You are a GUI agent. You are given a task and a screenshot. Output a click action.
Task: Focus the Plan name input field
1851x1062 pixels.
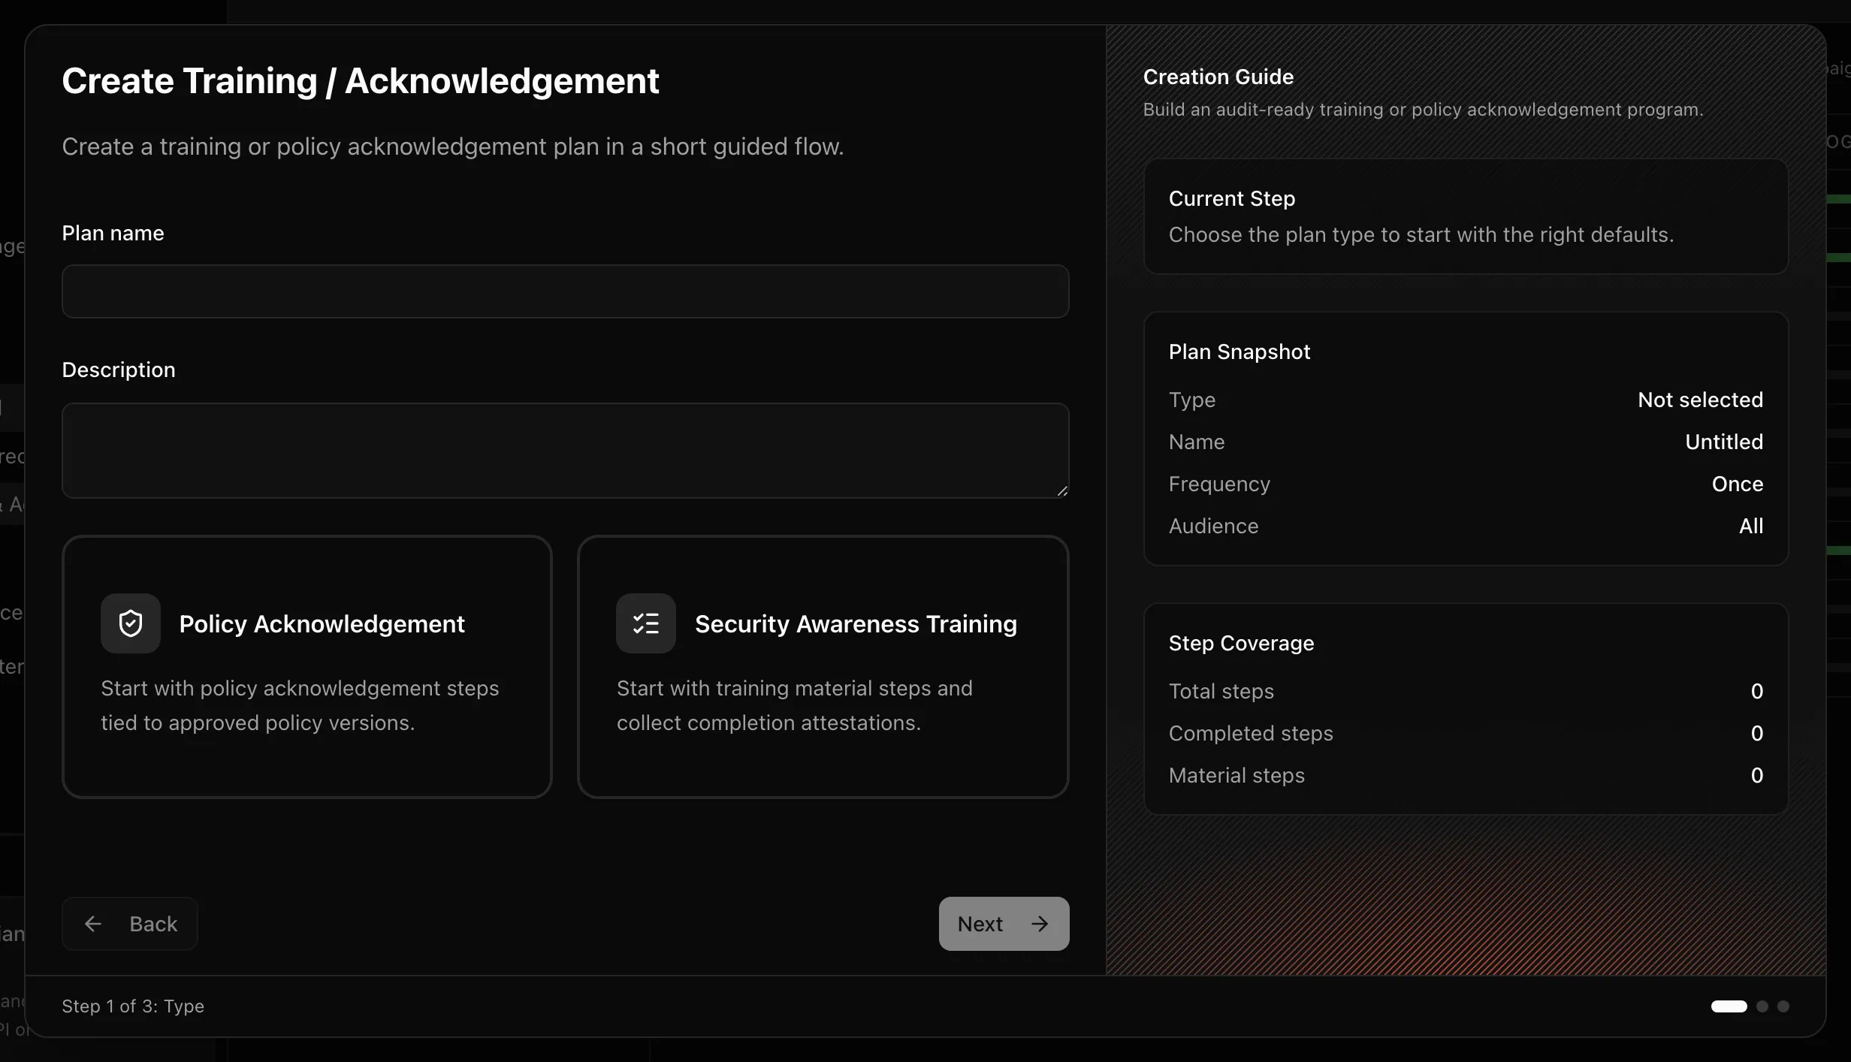[x=566, y=291]
